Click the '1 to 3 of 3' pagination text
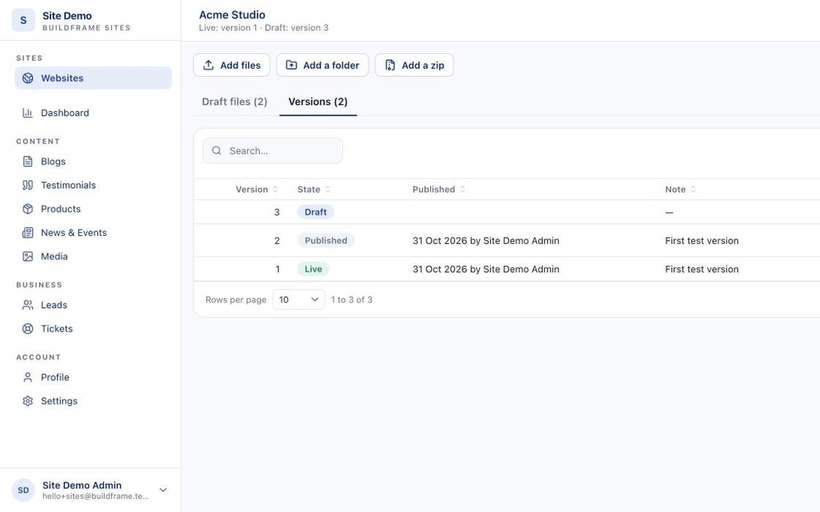 pos(351,300)
